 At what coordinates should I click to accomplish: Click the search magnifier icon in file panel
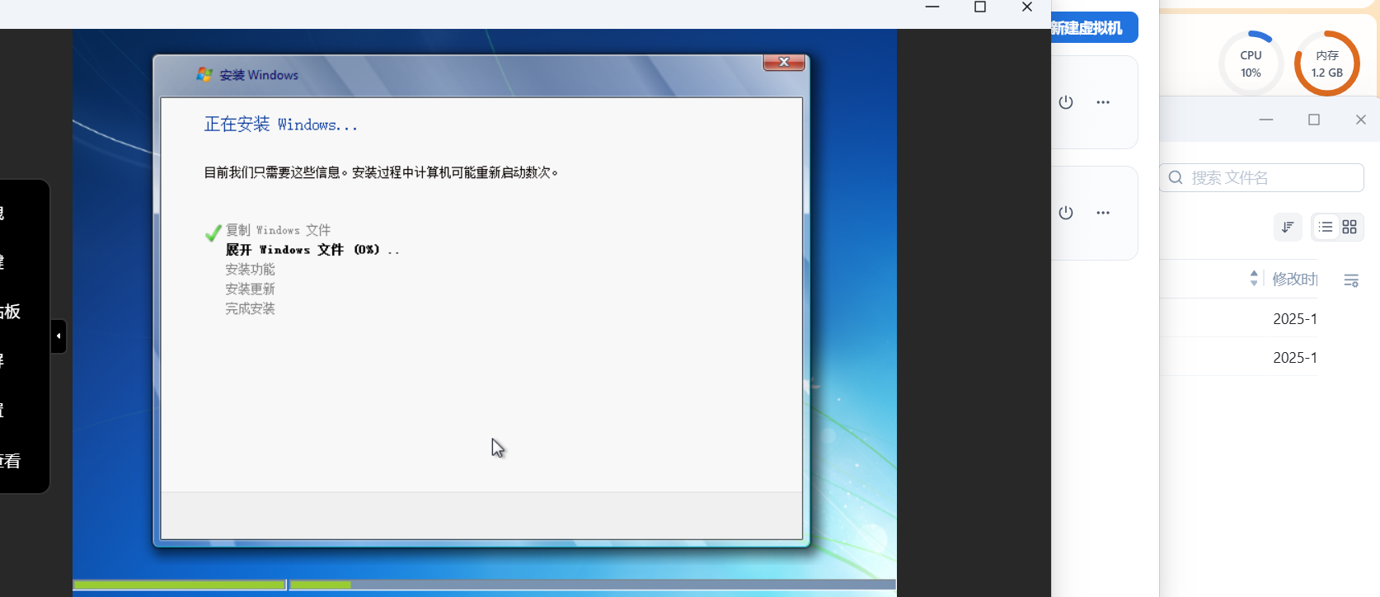pyautogui.click(x=1176, y=177)
